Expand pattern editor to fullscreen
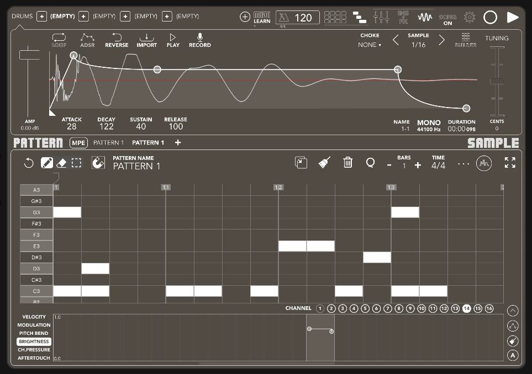The image size is (532, 374). point(509,163)
